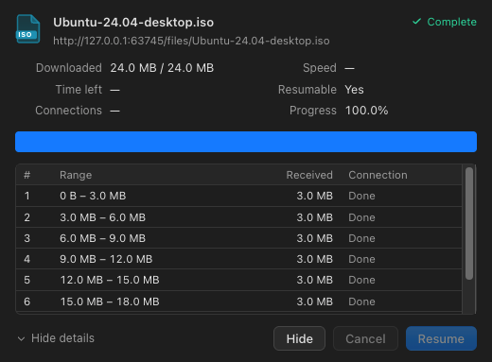Click the Hide button

click(x=299, y=338)
